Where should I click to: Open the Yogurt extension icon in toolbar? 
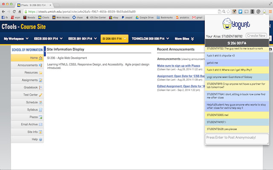[x=264, y=11]
